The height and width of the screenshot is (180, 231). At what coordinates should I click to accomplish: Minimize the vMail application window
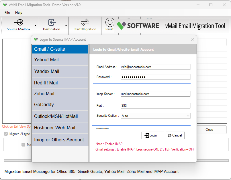coord(198,5)
